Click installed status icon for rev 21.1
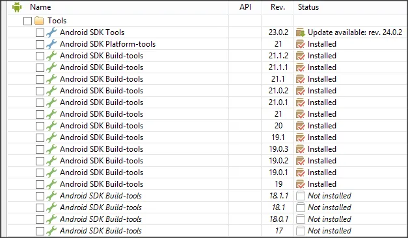The image size is (408, 238). [301, 79]
